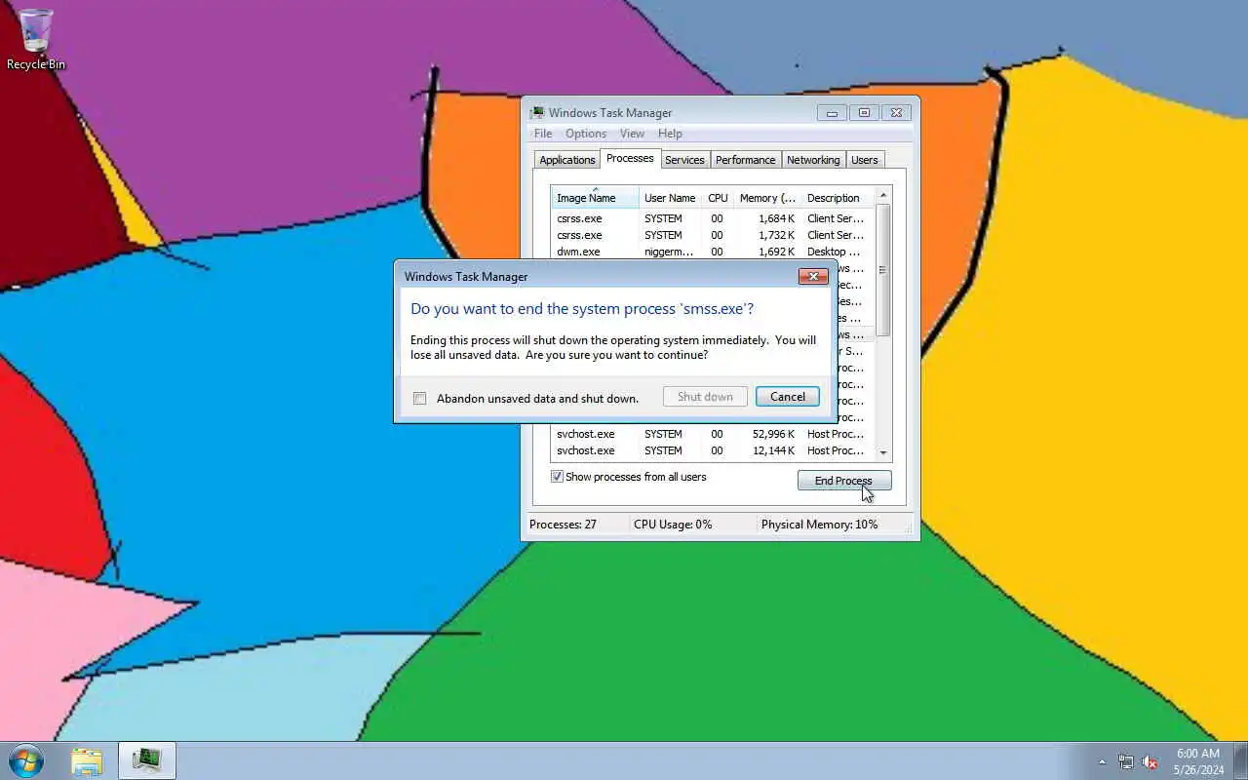1248x780 pixels.
Task: Open Windows Explorer from the taskbar
Action: pos(87,760)
